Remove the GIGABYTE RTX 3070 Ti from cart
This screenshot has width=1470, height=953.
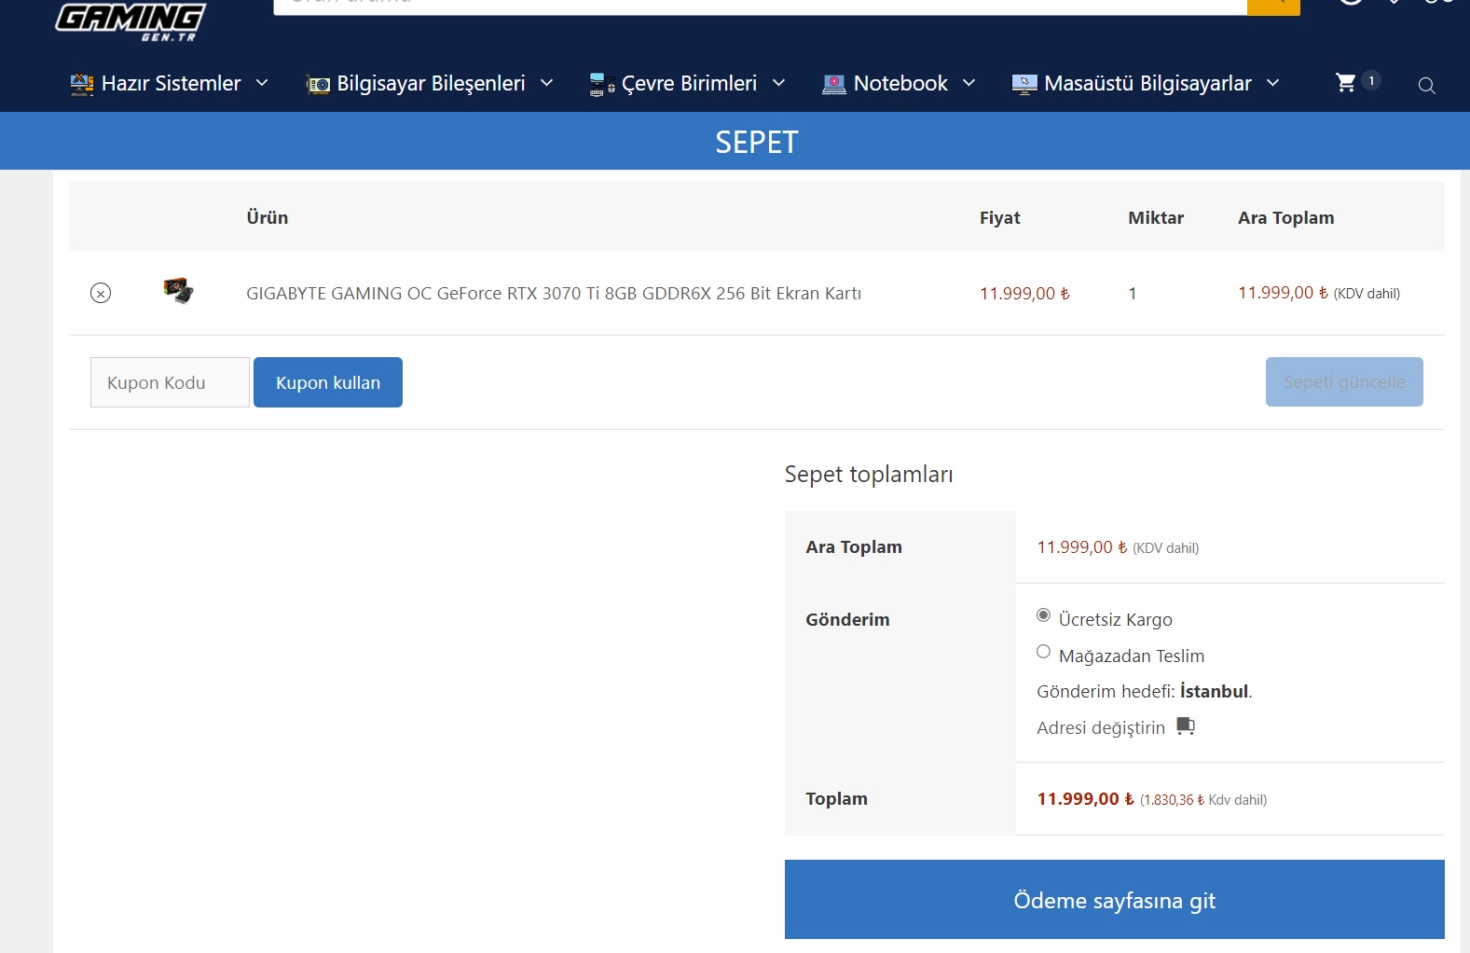click(101, 293)
